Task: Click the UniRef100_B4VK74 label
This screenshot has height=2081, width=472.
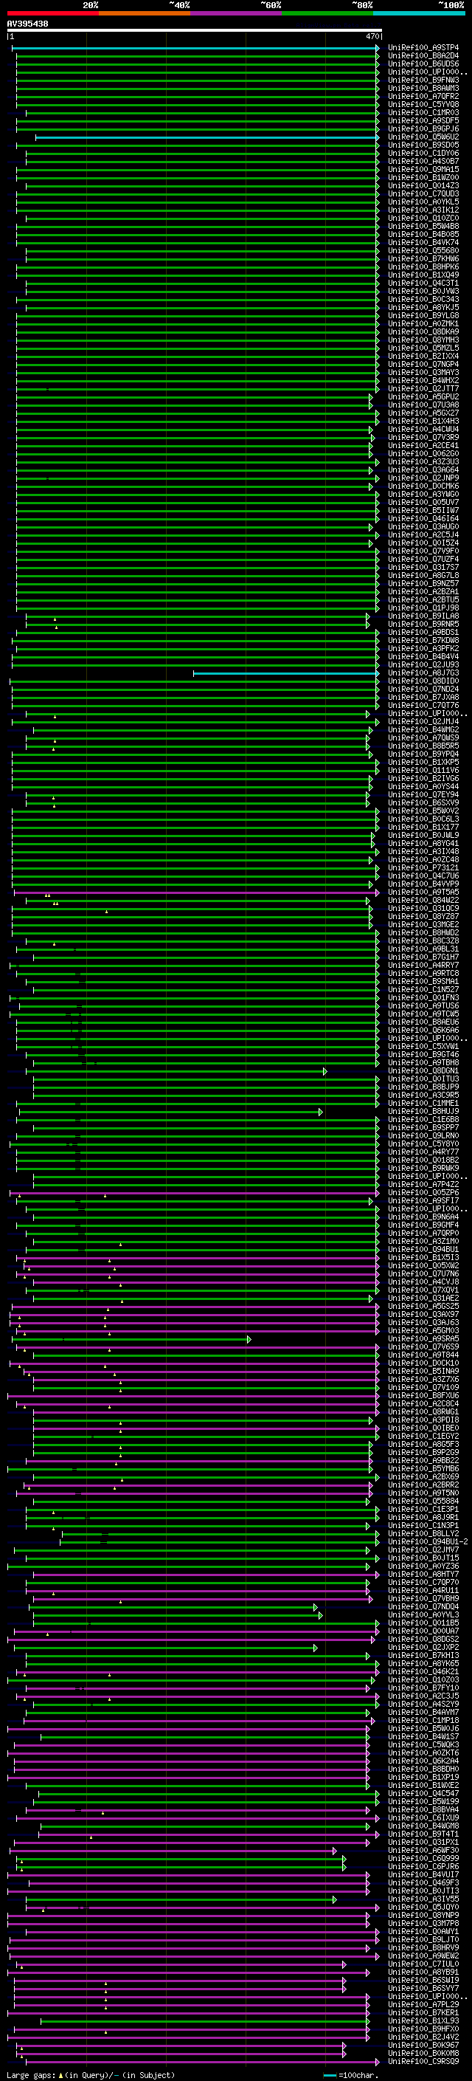Action: click(423, 242)
